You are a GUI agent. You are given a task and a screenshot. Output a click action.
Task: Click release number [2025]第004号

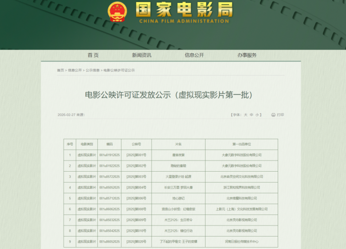pos(136,187)
